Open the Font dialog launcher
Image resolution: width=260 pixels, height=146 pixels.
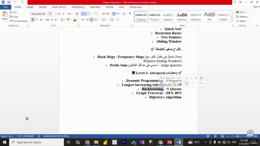pyautogui.click(x=78, y=26)
